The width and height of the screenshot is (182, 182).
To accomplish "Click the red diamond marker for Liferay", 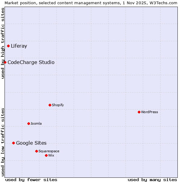I will pos(8,46).
